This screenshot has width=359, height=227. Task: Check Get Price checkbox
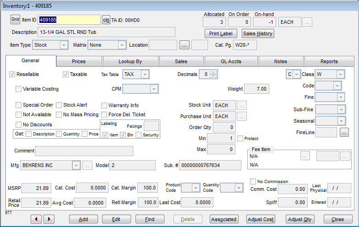pos(84,134)
